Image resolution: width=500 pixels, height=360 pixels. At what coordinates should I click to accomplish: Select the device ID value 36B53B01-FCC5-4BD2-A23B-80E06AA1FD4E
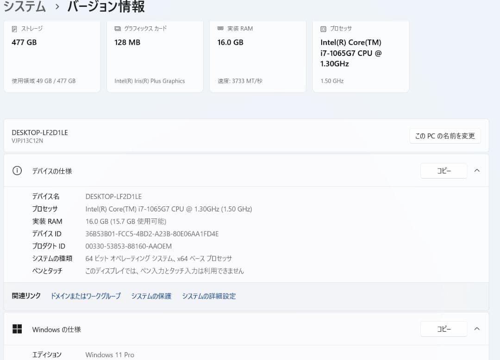point(152,234)
